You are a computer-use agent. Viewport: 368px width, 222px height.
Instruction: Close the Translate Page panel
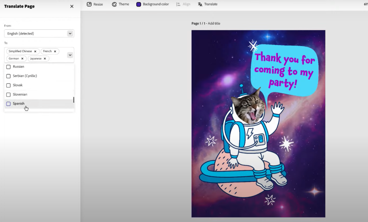click(x=72, y=6)
